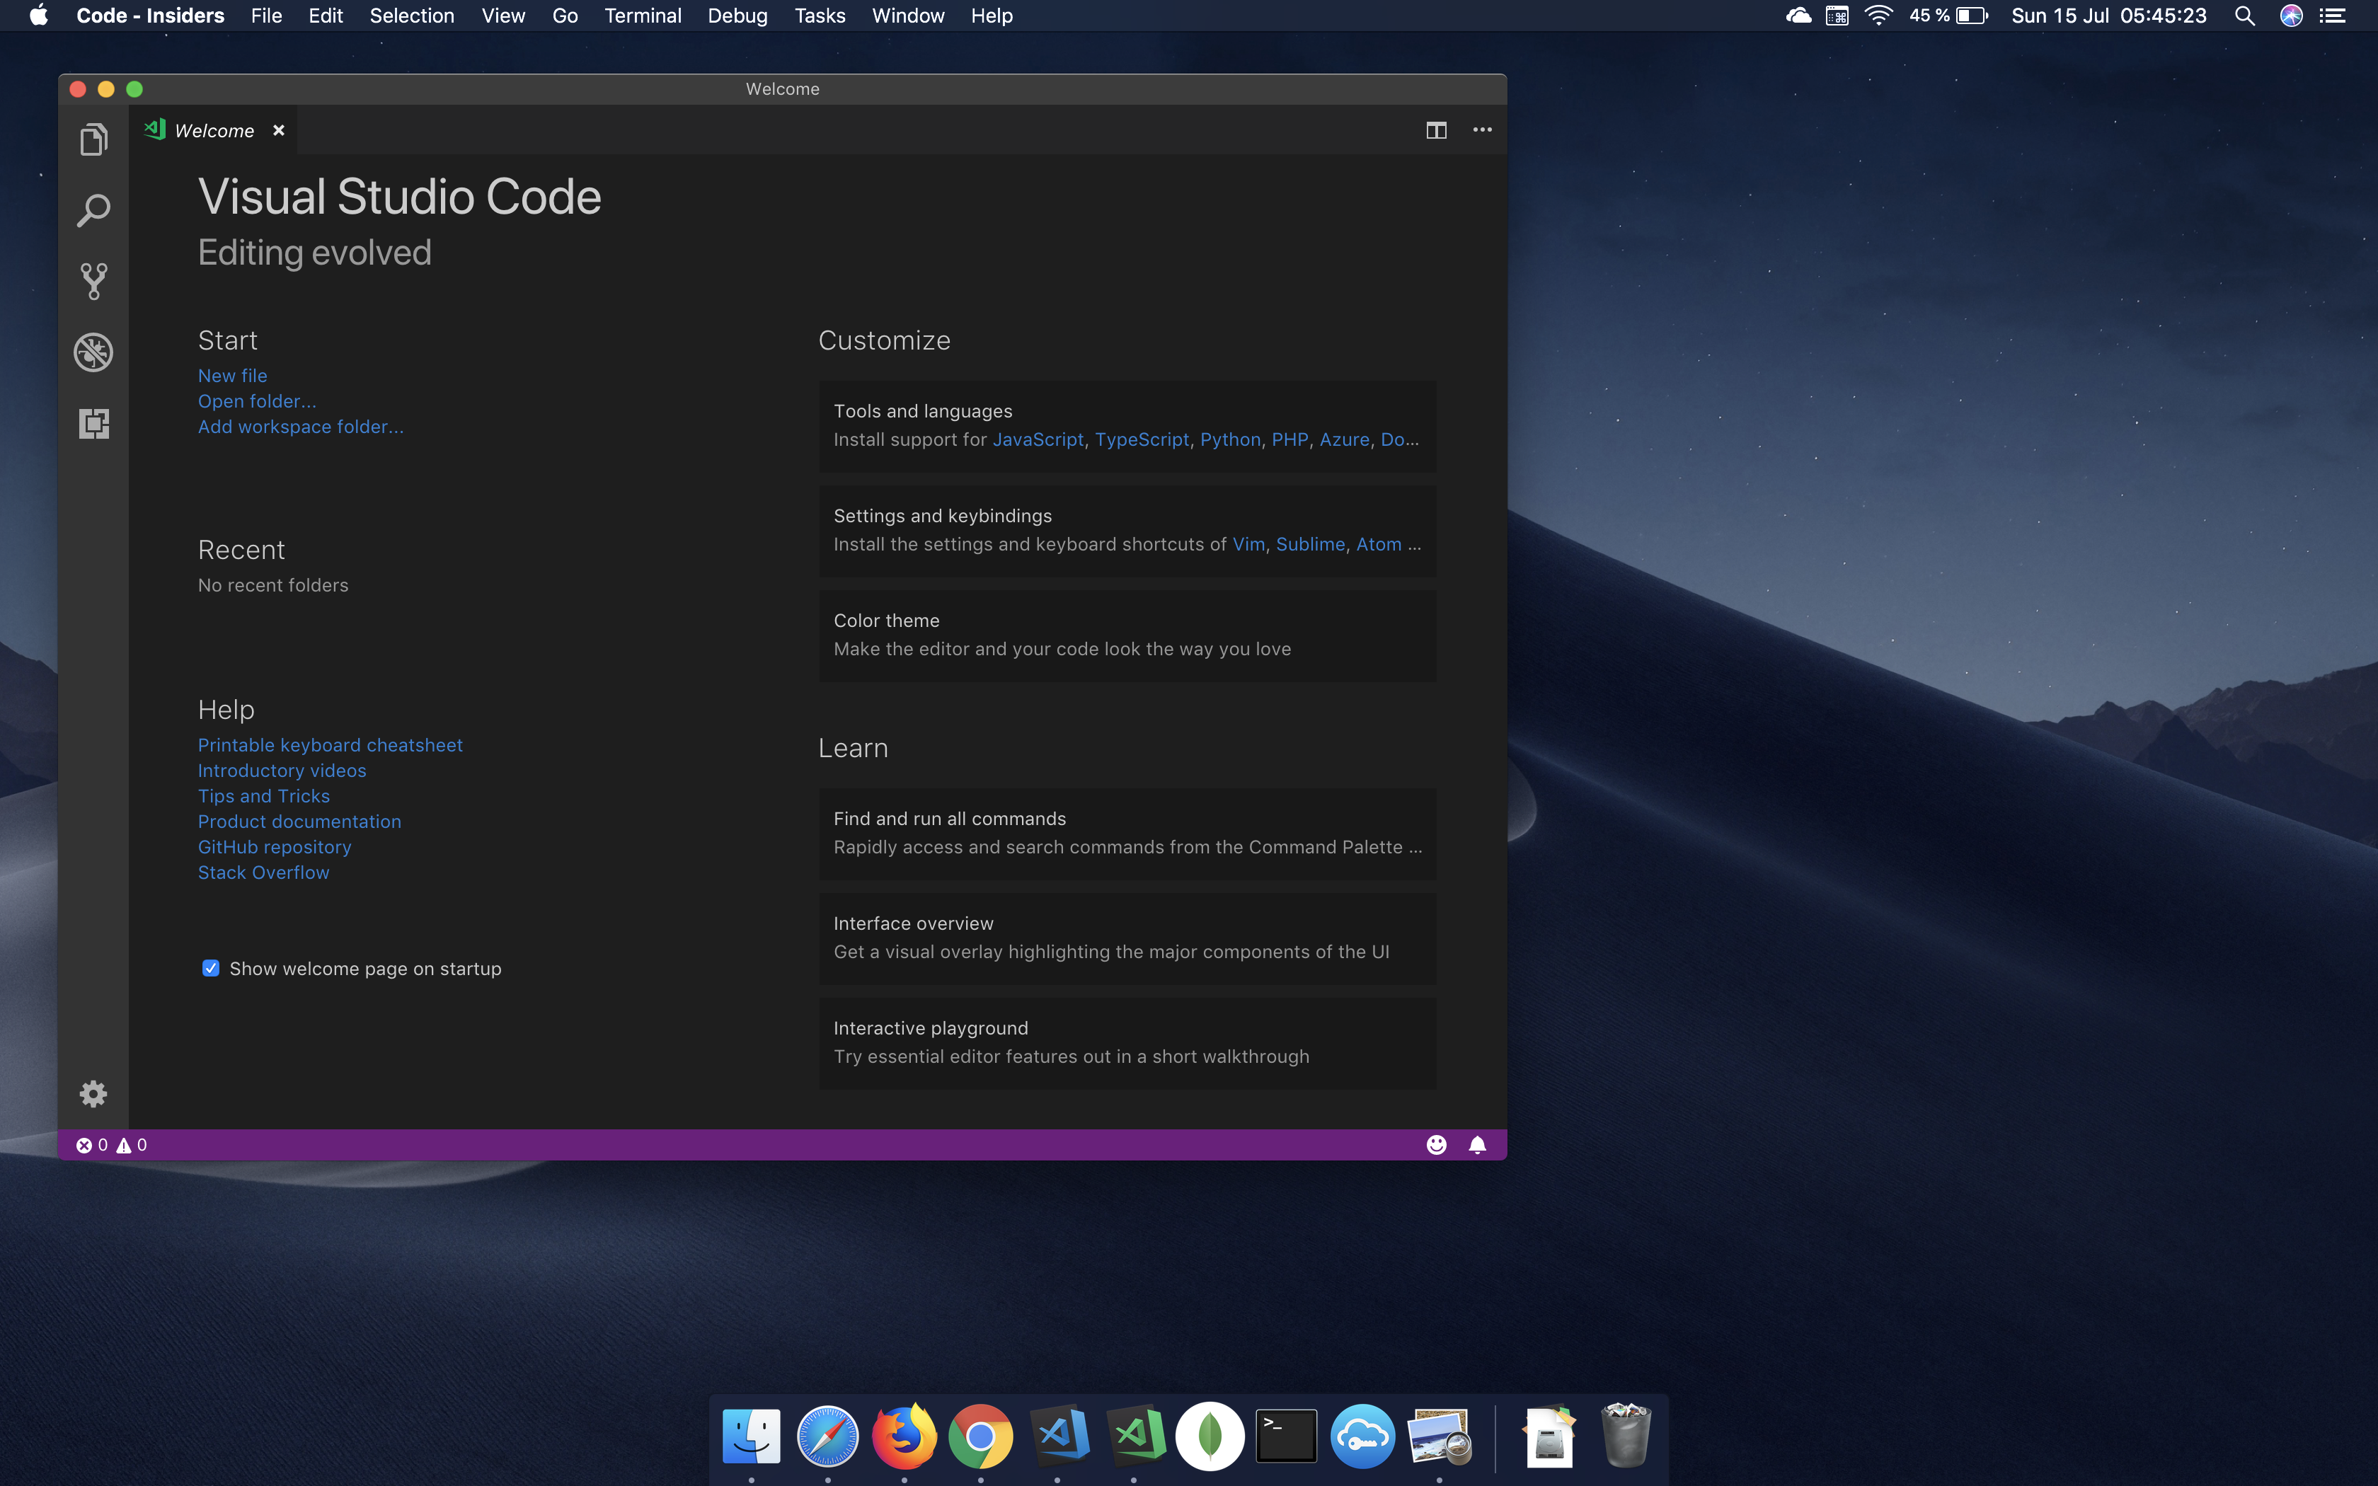Open the Tips and Tricks link

tap(263, 796)
